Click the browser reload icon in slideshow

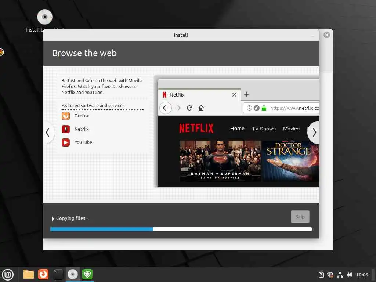coord(189,108)
